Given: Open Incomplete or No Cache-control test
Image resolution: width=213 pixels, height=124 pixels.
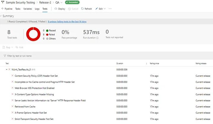Looking at the screenshot, I should (44, 82).
